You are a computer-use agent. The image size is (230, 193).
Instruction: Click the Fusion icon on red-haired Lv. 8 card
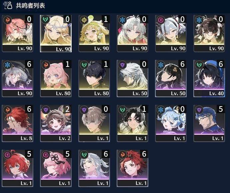point(7,109)
